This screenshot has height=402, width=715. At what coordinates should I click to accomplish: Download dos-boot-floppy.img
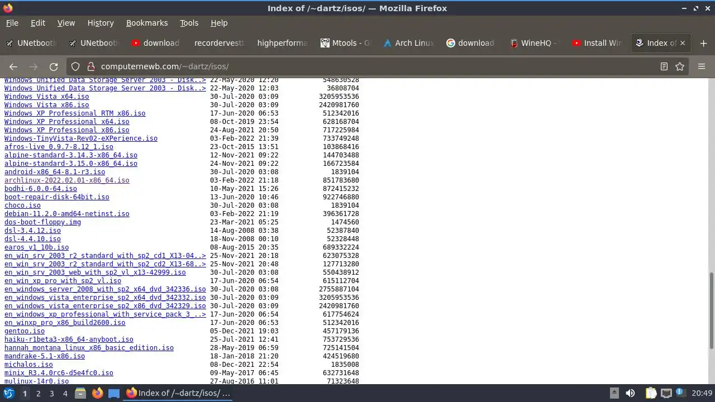[42, 222]
